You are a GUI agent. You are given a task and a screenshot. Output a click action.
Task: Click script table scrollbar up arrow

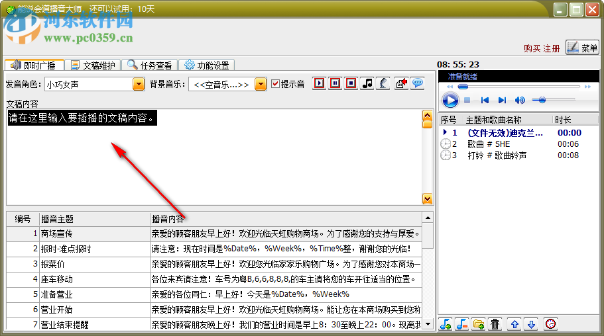click(x=428, y=218)
